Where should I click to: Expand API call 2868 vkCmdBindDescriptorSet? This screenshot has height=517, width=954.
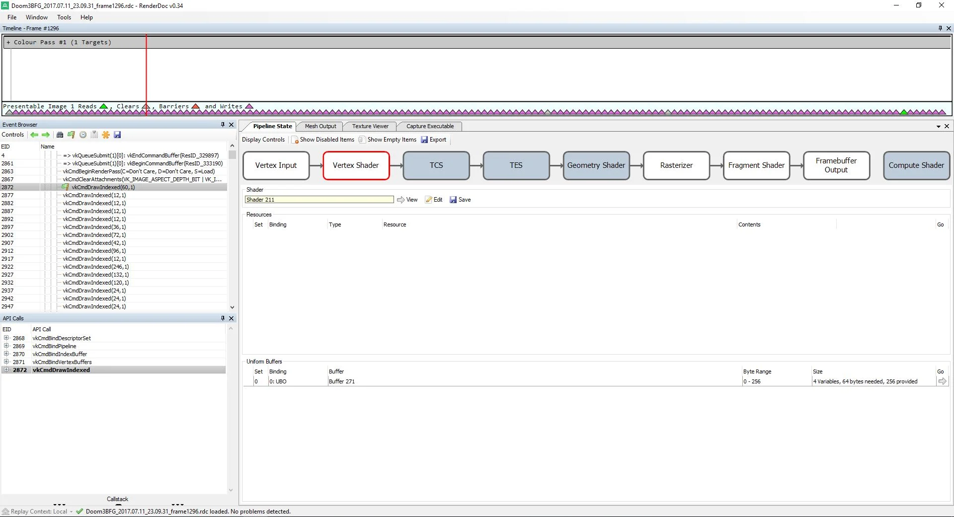6,338
